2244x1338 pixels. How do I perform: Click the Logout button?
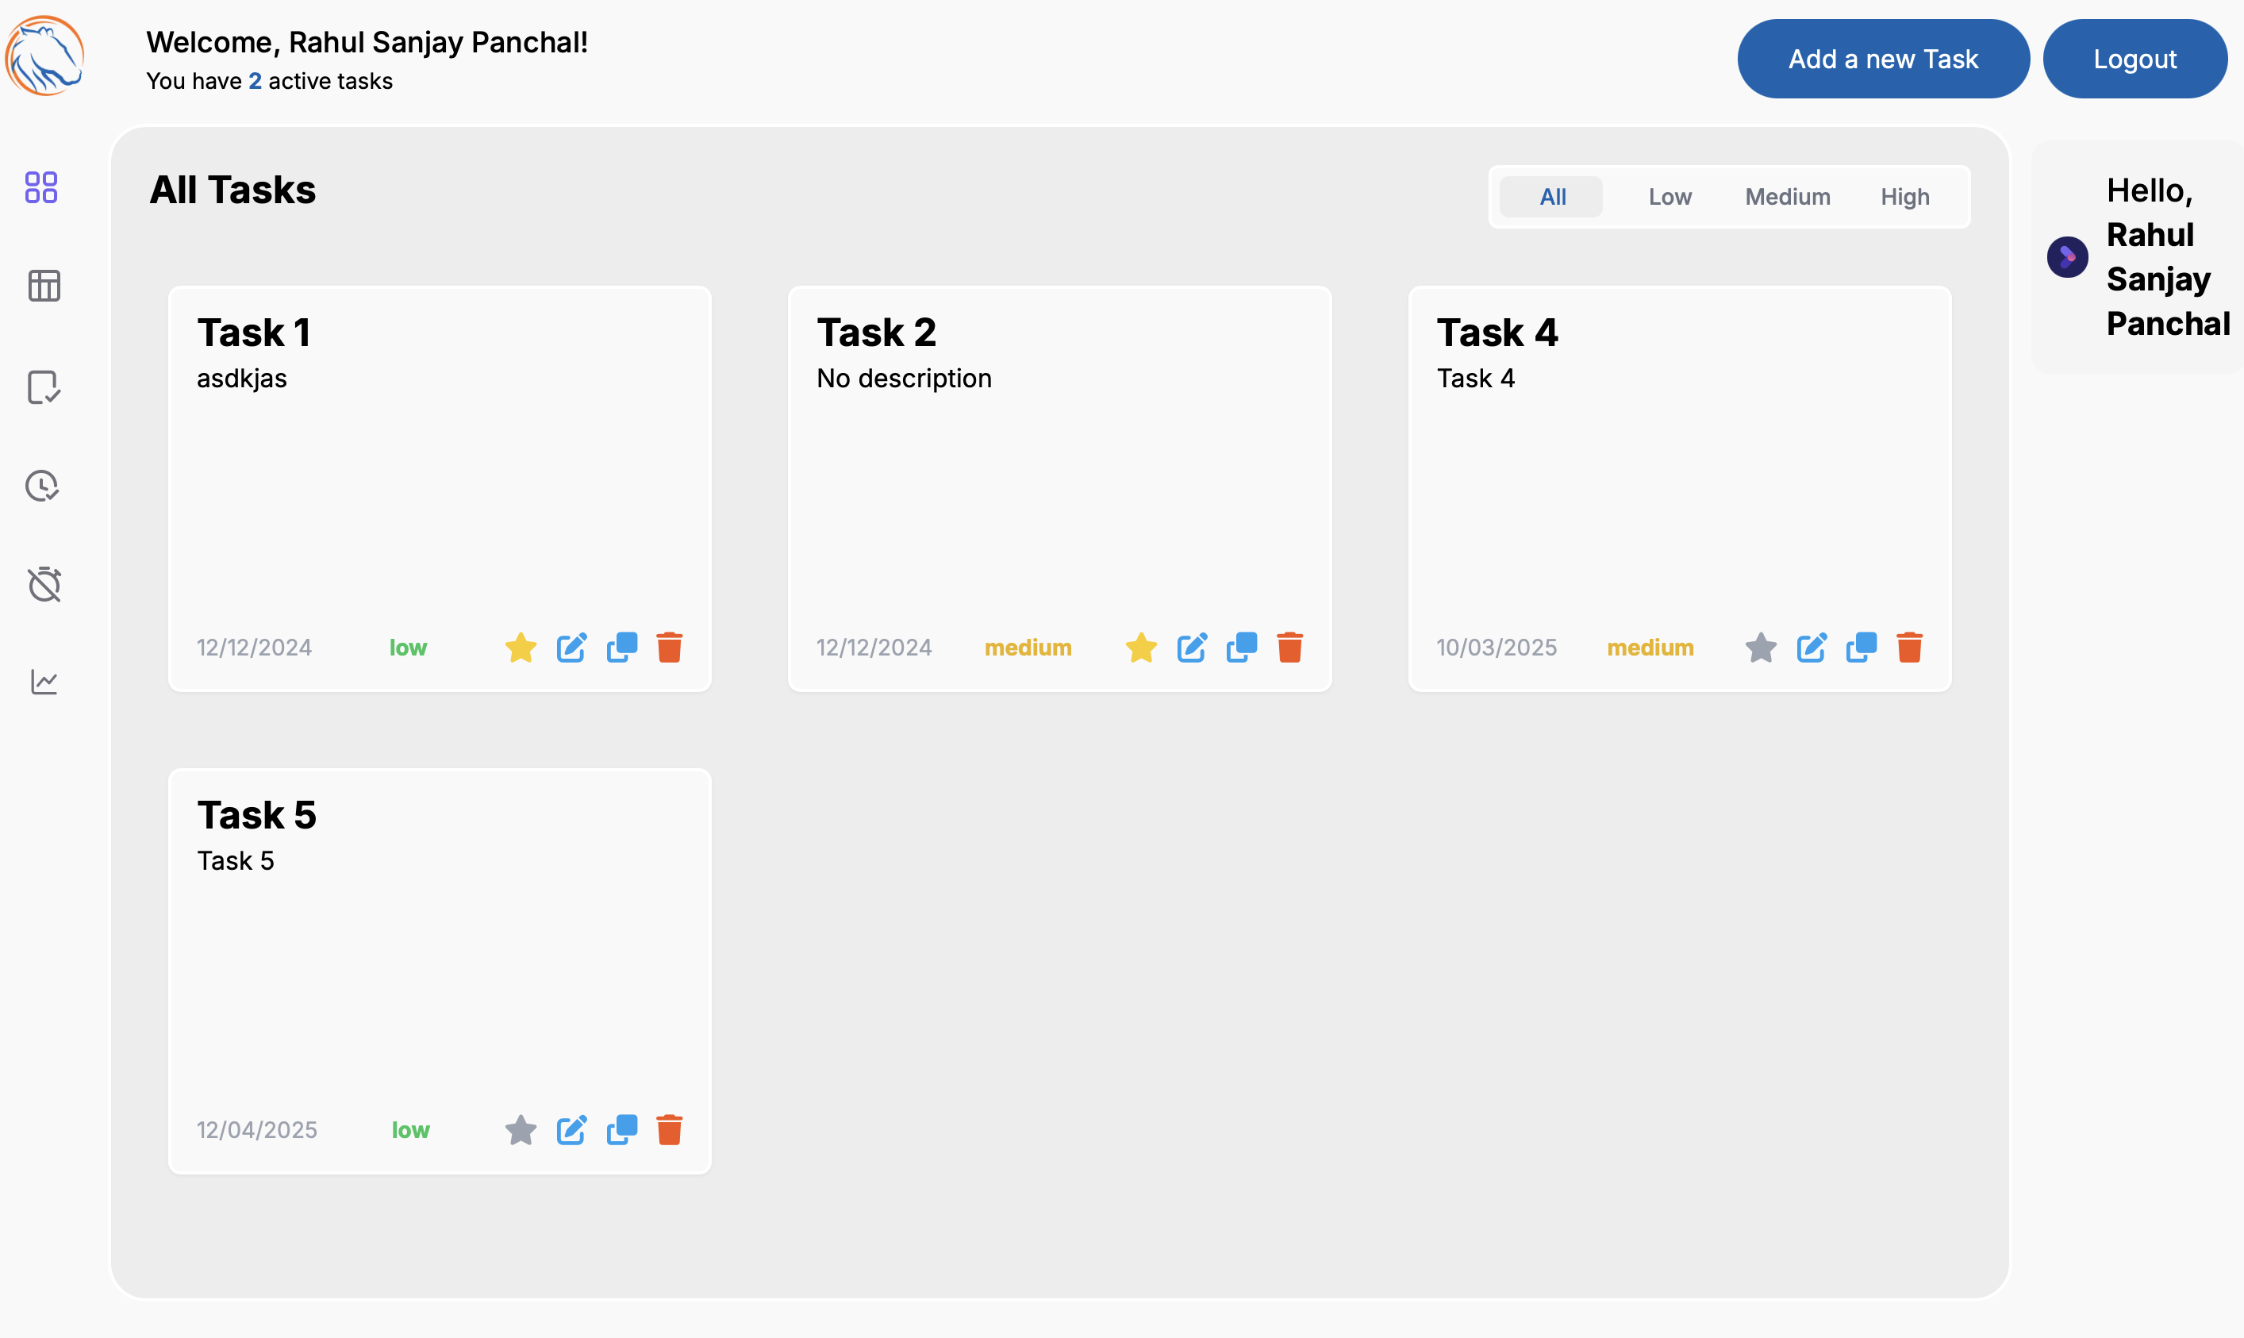[x=2134, y=59]
